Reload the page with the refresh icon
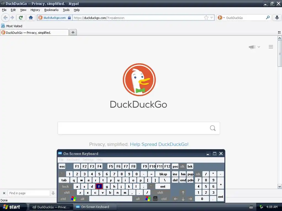The image size is (282, 211). point(21,18)
